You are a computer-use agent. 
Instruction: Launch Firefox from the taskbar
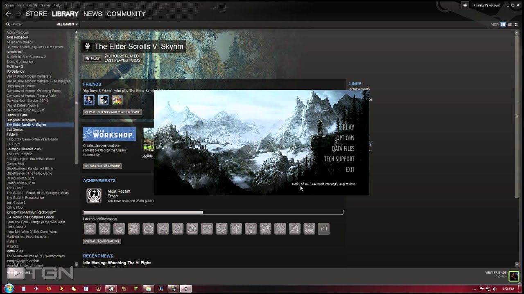[x=49, y=289]
